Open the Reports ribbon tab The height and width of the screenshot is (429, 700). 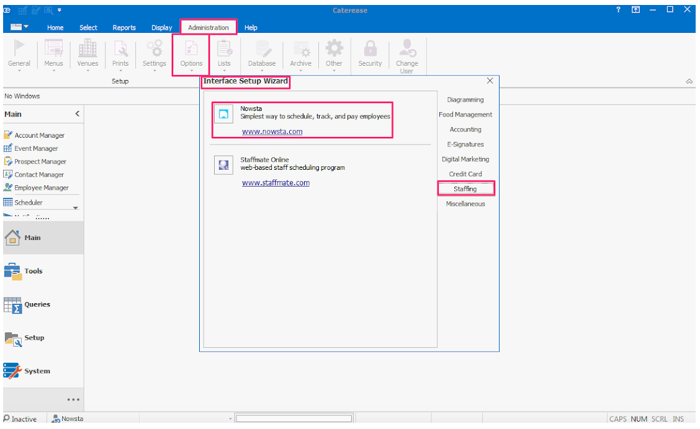(x=124, y=28)
